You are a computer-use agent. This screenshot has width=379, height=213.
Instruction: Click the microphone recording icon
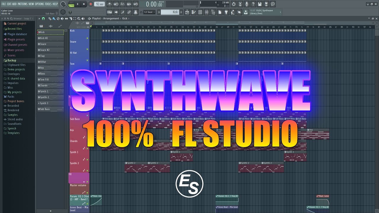click(247, 4)
